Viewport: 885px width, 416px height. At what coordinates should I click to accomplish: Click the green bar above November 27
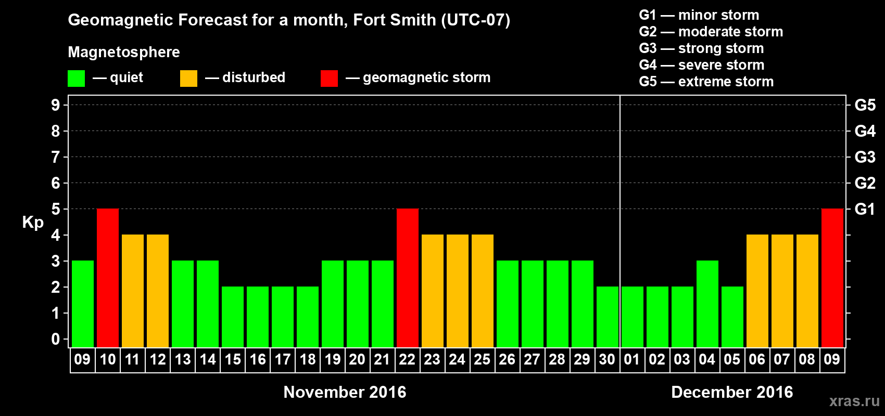click(533, 304)
